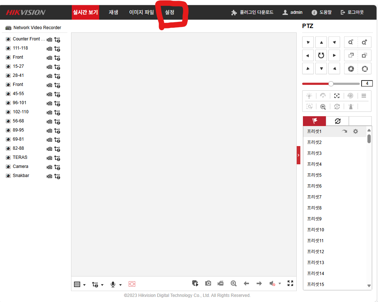Switch stream type for Snakbar camera
Image resolution: width=378 pixels, height=302 pixels.
click(57, 176)
